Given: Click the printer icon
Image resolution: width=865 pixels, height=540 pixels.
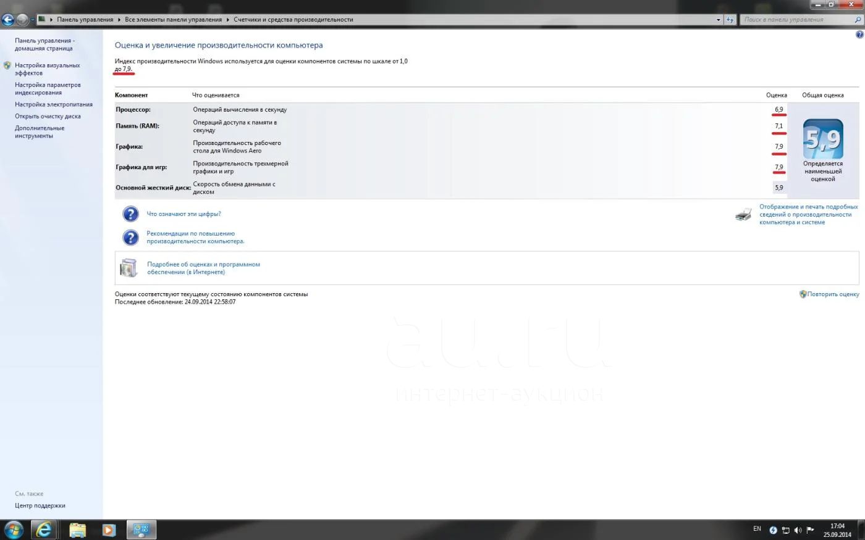Looking at the screenshot, I should [744, 214].
